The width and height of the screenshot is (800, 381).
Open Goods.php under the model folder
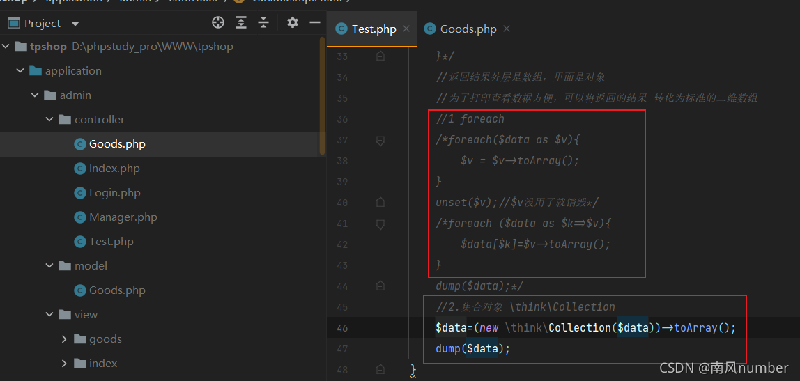click(117, 290)
